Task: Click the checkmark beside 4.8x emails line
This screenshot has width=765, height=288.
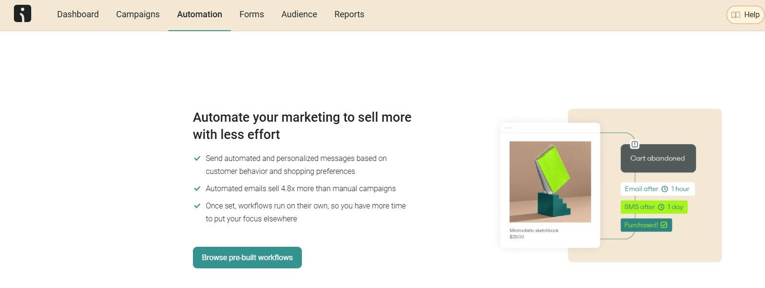Action: tap(197, 188)
